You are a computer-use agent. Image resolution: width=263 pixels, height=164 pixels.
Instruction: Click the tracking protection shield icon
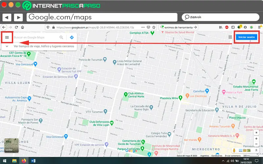[x=48, y=27]
